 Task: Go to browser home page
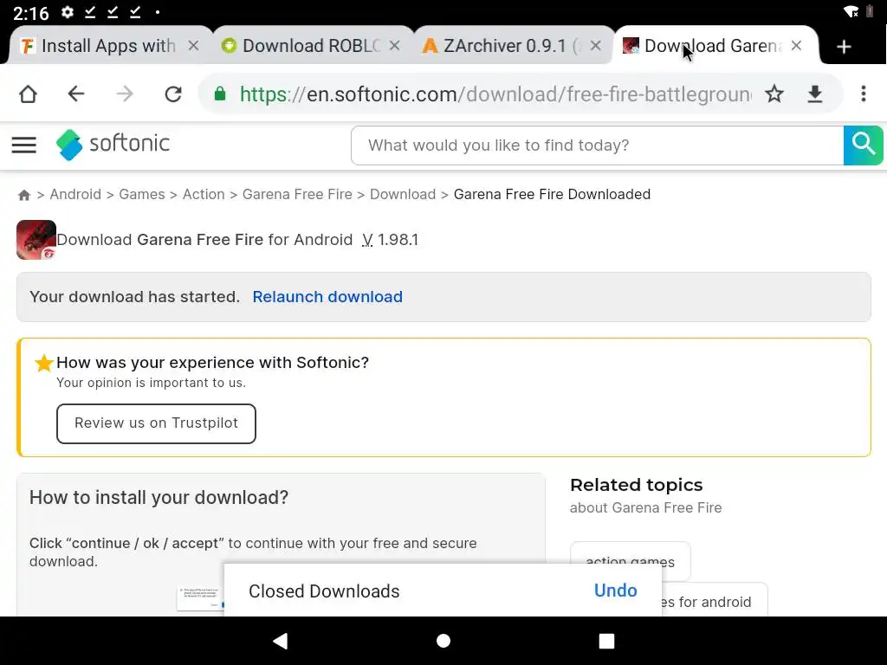(28, 94)
